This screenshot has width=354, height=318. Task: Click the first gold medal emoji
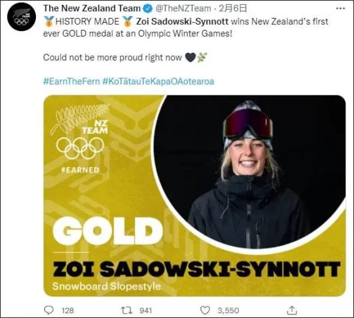(49, 22)
